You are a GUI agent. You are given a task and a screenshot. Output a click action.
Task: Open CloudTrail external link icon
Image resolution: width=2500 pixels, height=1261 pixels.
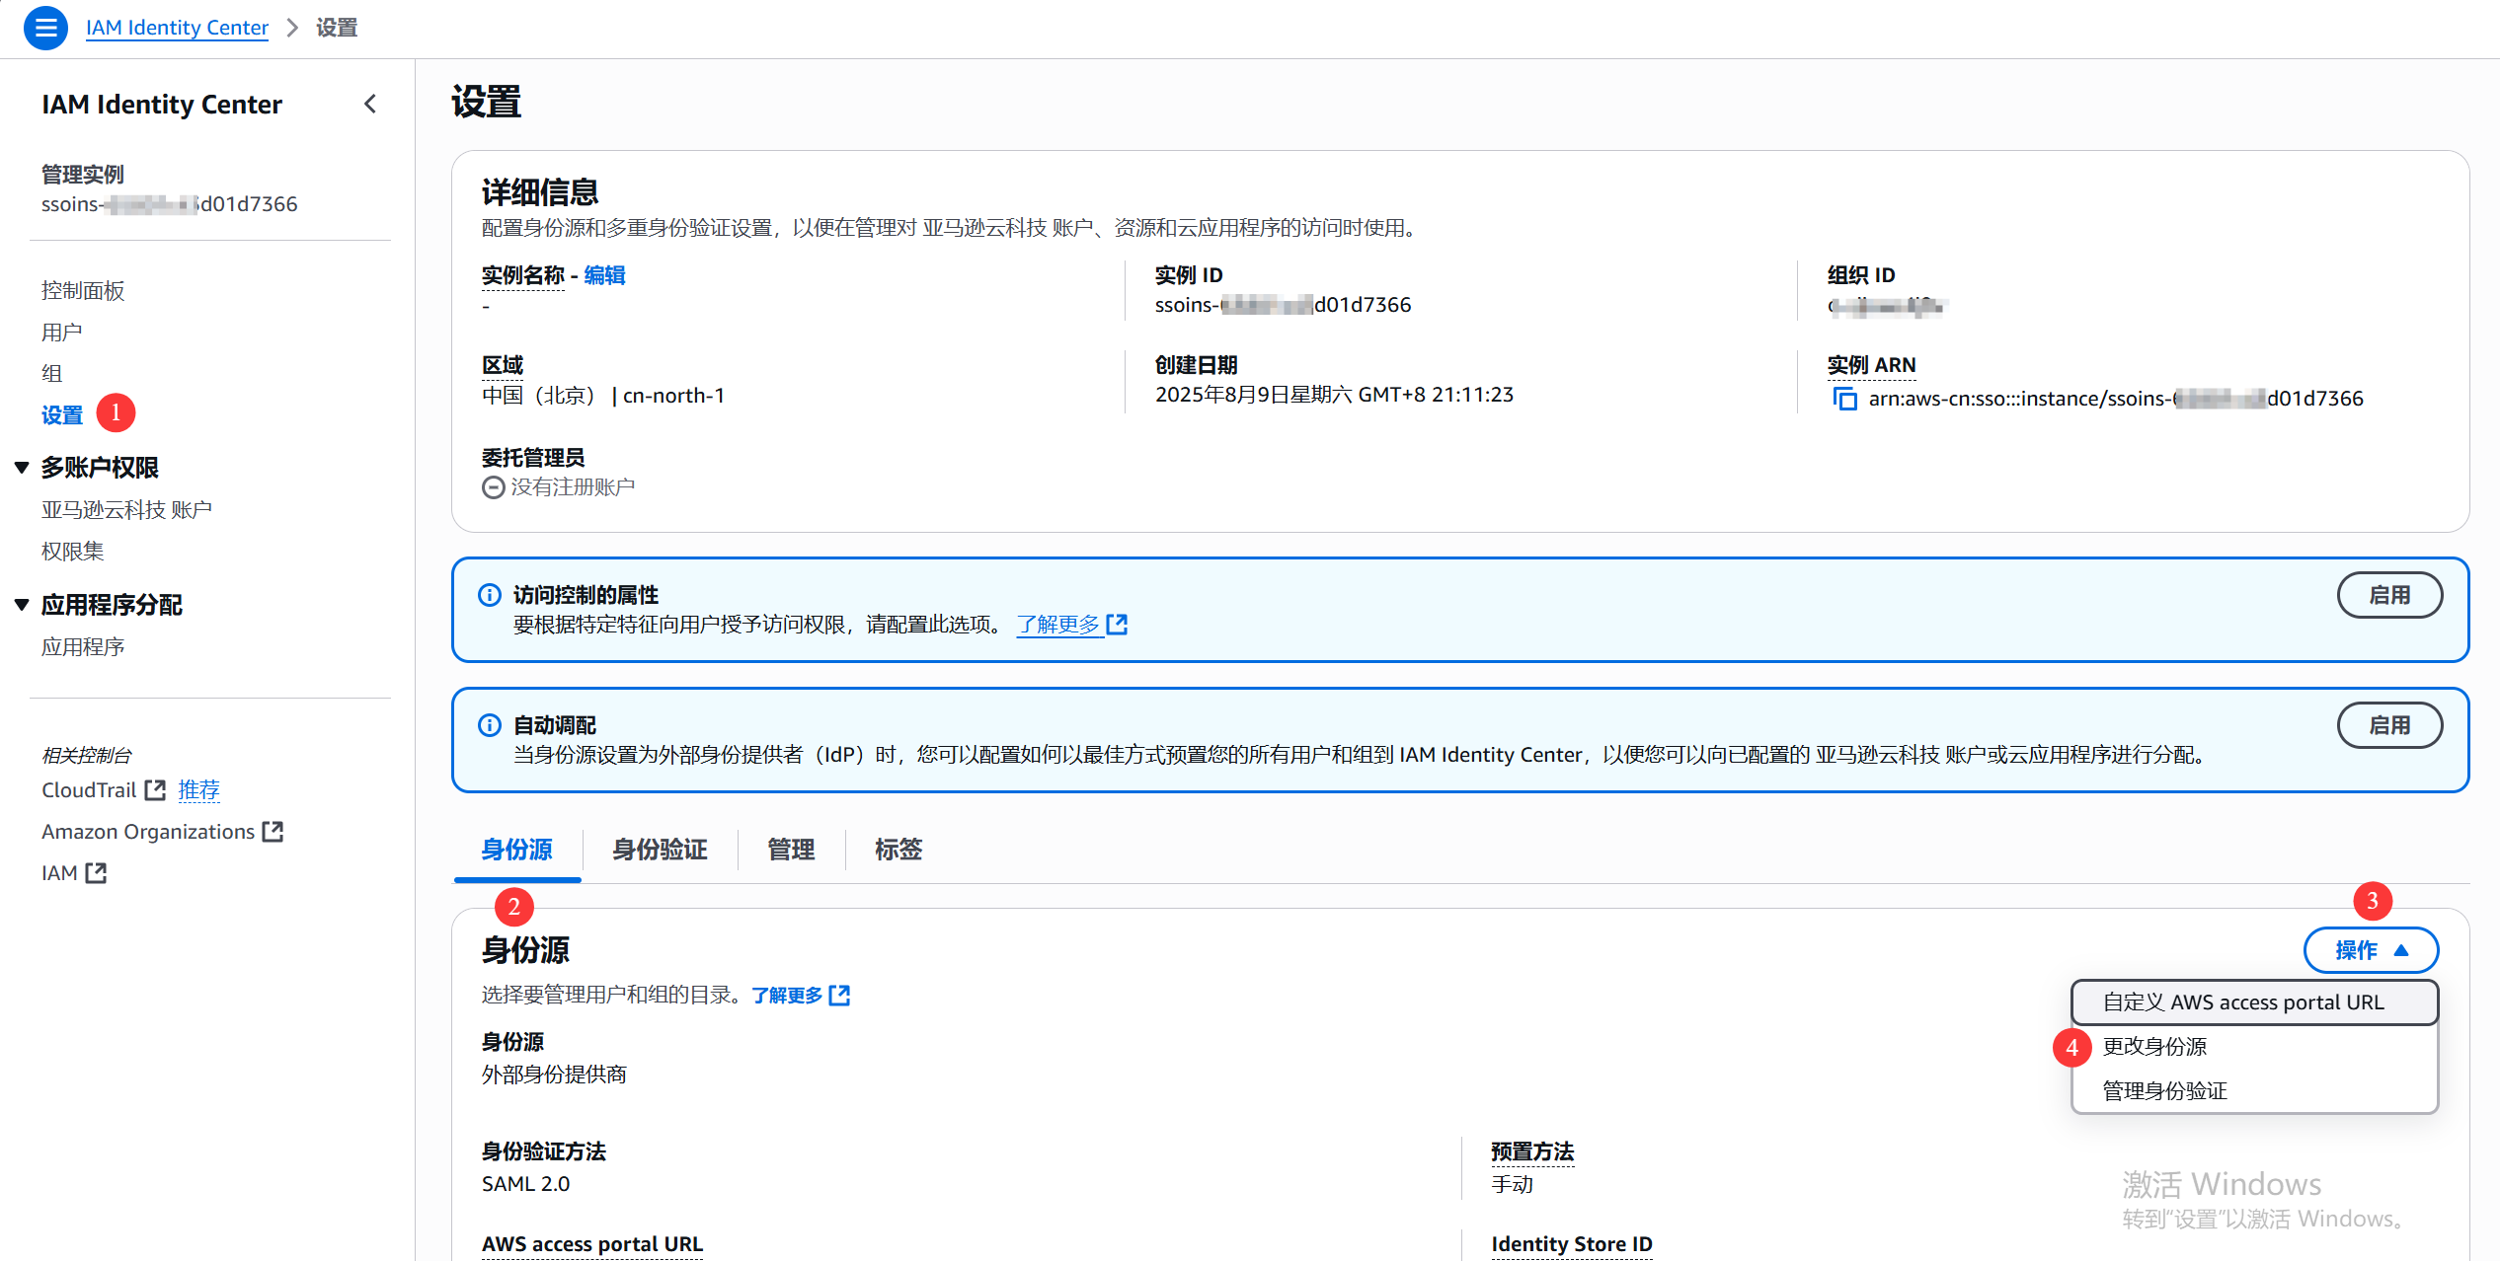click(155, 790)
